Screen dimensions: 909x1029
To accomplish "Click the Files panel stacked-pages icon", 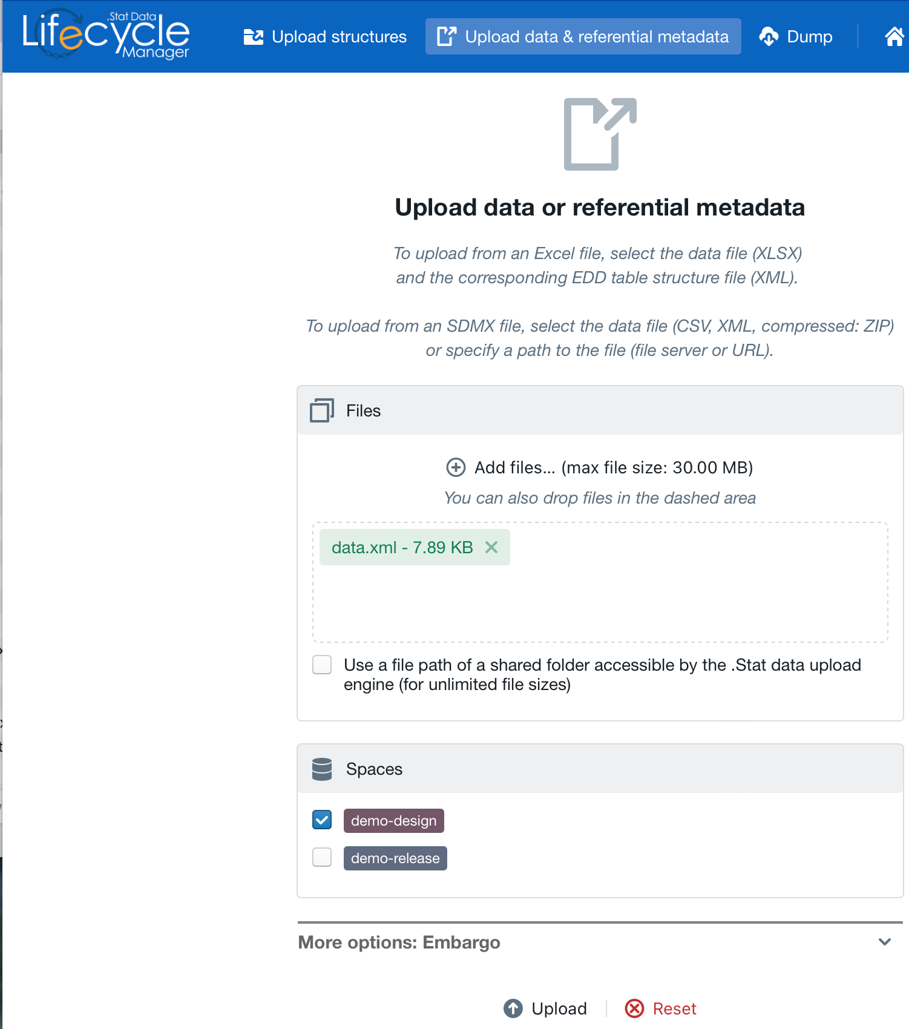I will tap(321, 410).
